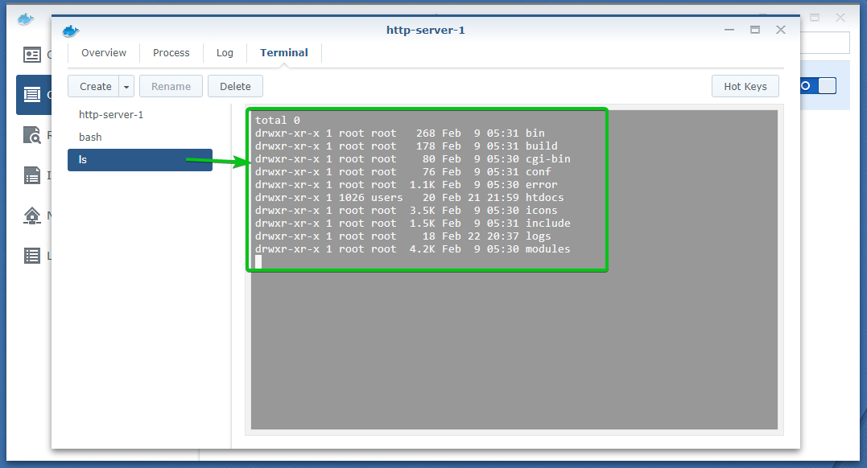
Task: Click the 'users' group entry in htdocs row
Action: click(x=386, y=198)
